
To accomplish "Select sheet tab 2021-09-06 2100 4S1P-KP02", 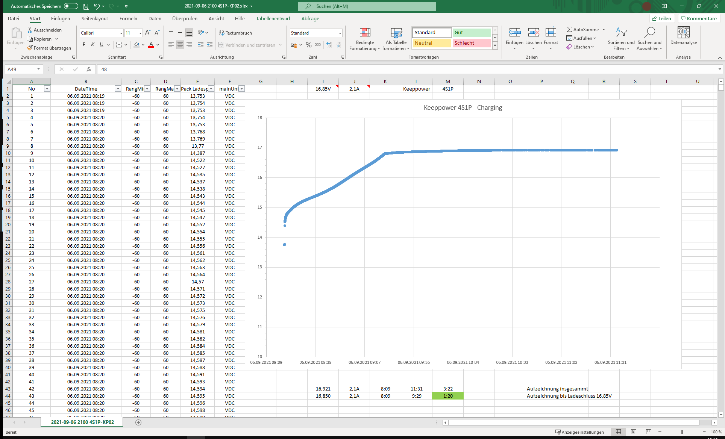I will coord(82,422).
